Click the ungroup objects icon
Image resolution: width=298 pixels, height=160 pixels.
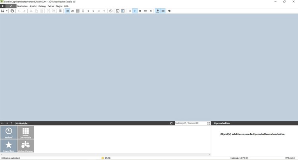(54, 11)
